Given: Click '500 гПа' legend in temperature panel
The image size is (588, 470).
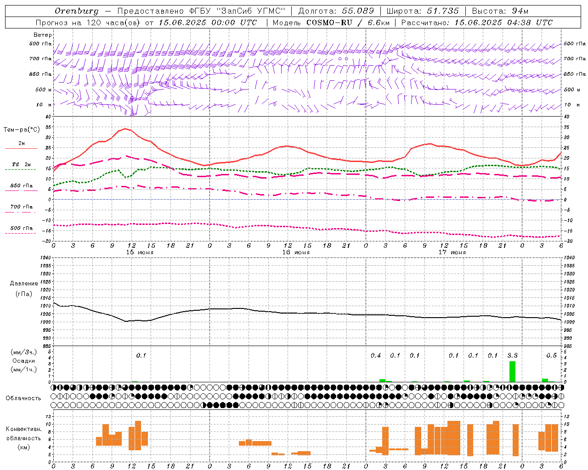Looking at the screenshot, I should tap(21, 228).
